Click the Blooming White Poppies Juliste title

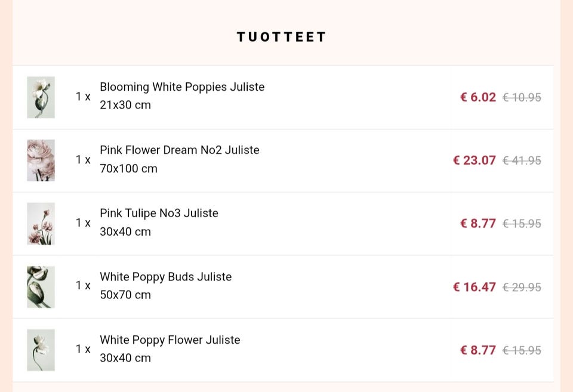tap(182, 87)
